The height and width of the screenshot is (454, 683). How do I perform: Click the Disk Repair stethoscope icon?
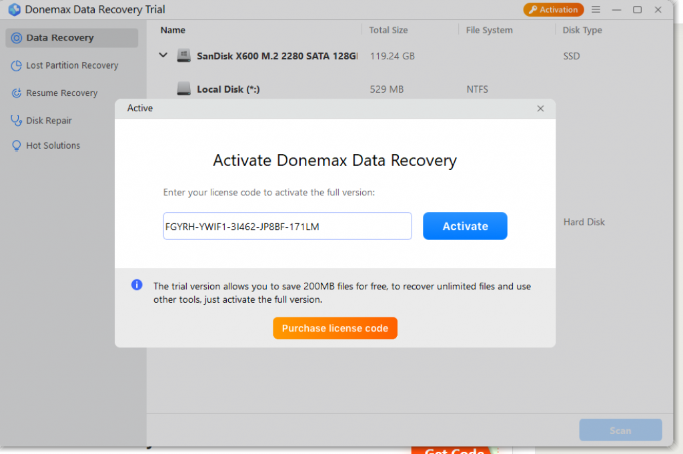17,121
